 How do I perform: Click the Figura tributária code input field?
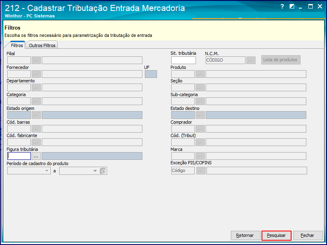19,156
